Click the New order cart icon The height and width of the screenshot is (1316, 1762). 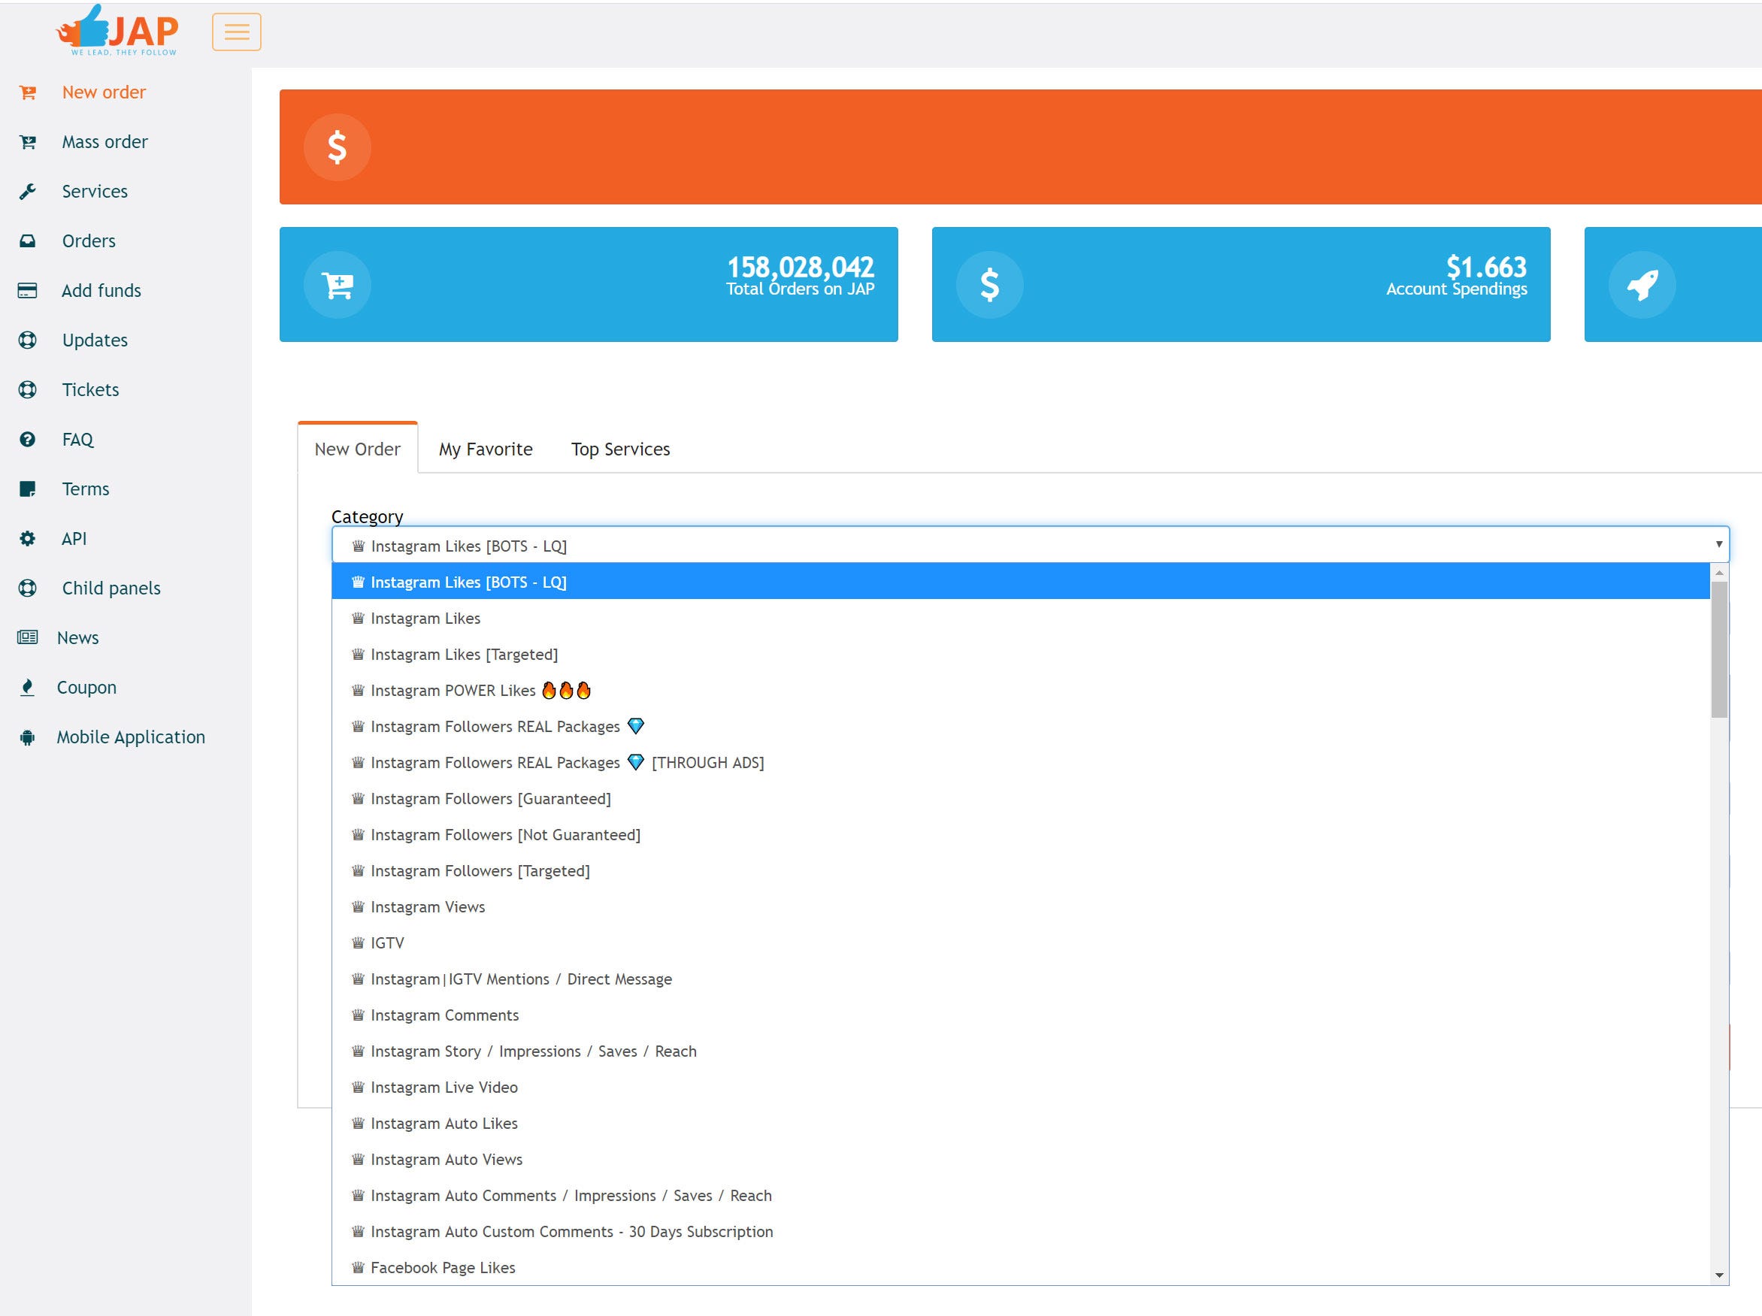click(x=28, y=92)
